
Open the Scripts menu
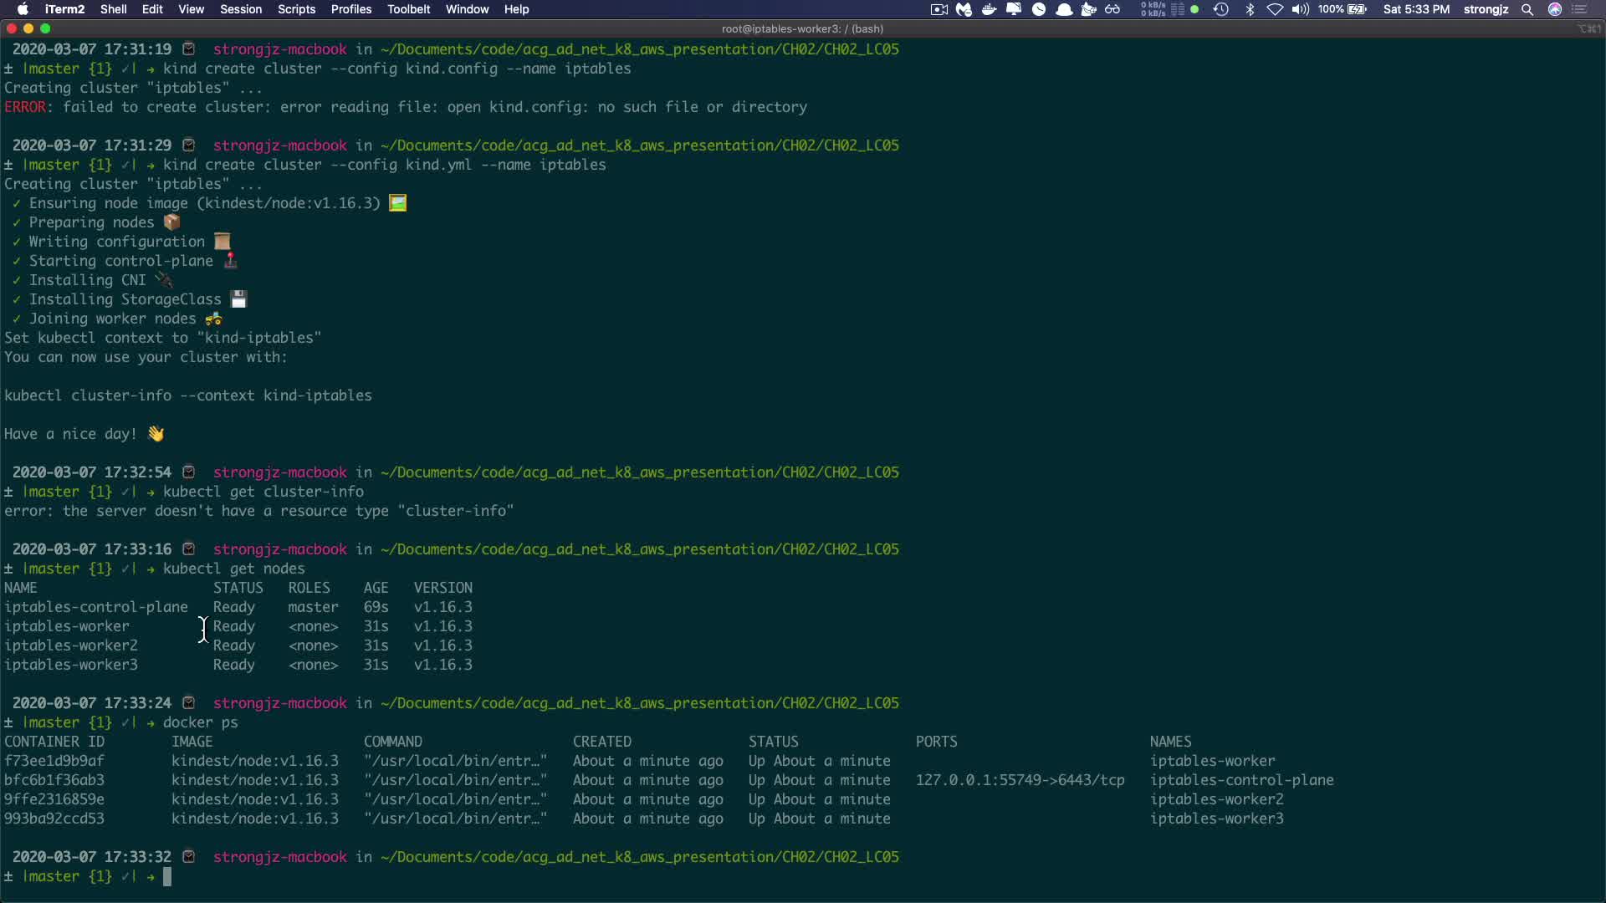(296, 9)
